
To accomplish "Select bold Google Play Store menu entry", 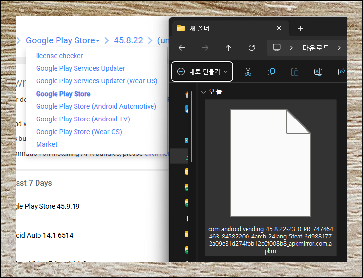I will coord(63,94).
